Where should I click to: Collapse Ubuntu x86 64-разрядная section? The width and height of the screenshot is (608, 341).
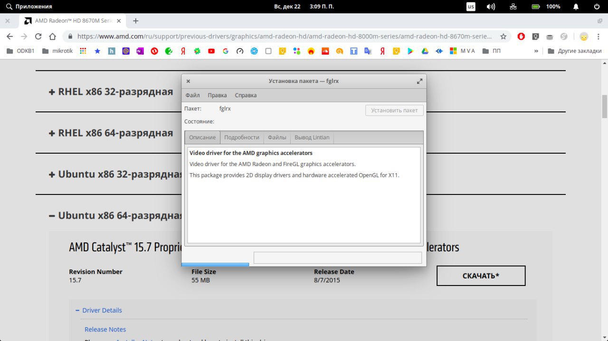pos(115,215)
